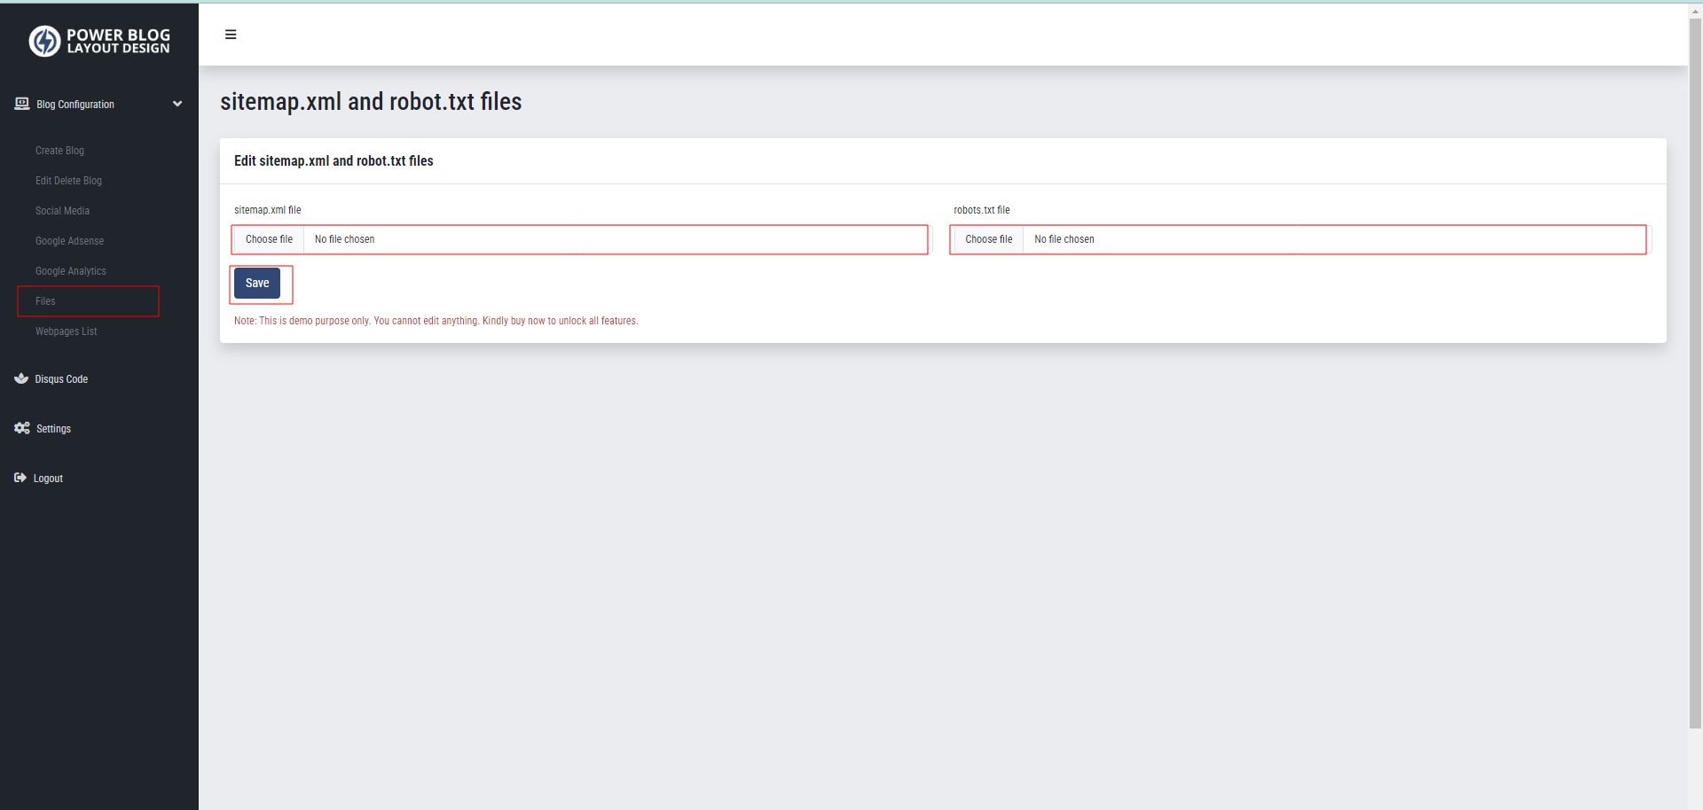Viewport: 1703px width, 810px height.
Task: Click the Power Blog logo icon
Action: [x=45, y=41]
